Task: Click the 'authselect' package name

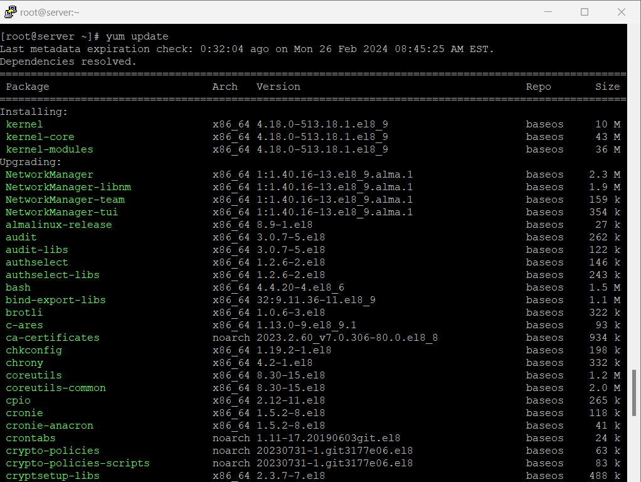Action: pyautogui.click(x=37, y=262)
